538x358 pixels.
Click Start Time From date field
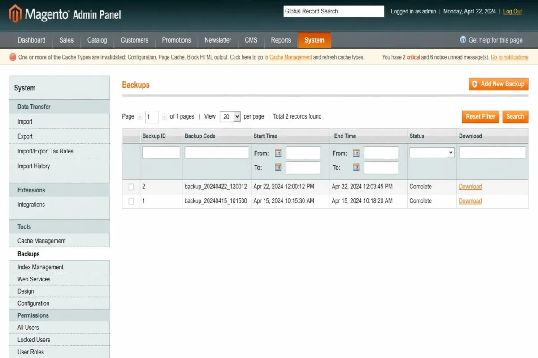coord(304,153)
